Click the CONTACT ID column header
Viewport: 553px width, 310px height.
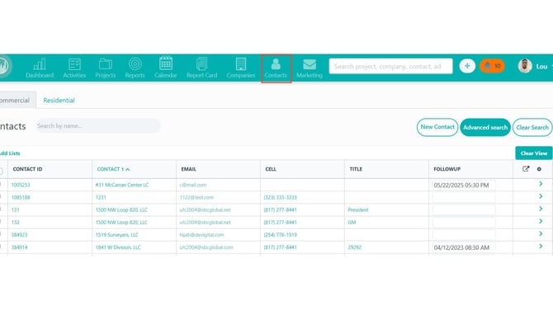pyautogui.click(x=27, y=169)
